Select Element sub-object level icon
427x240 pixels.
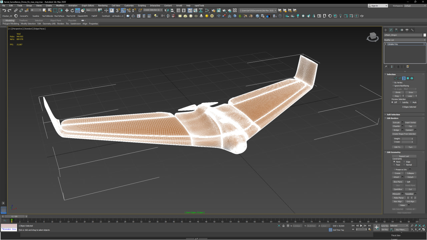[x=412, y=78]
